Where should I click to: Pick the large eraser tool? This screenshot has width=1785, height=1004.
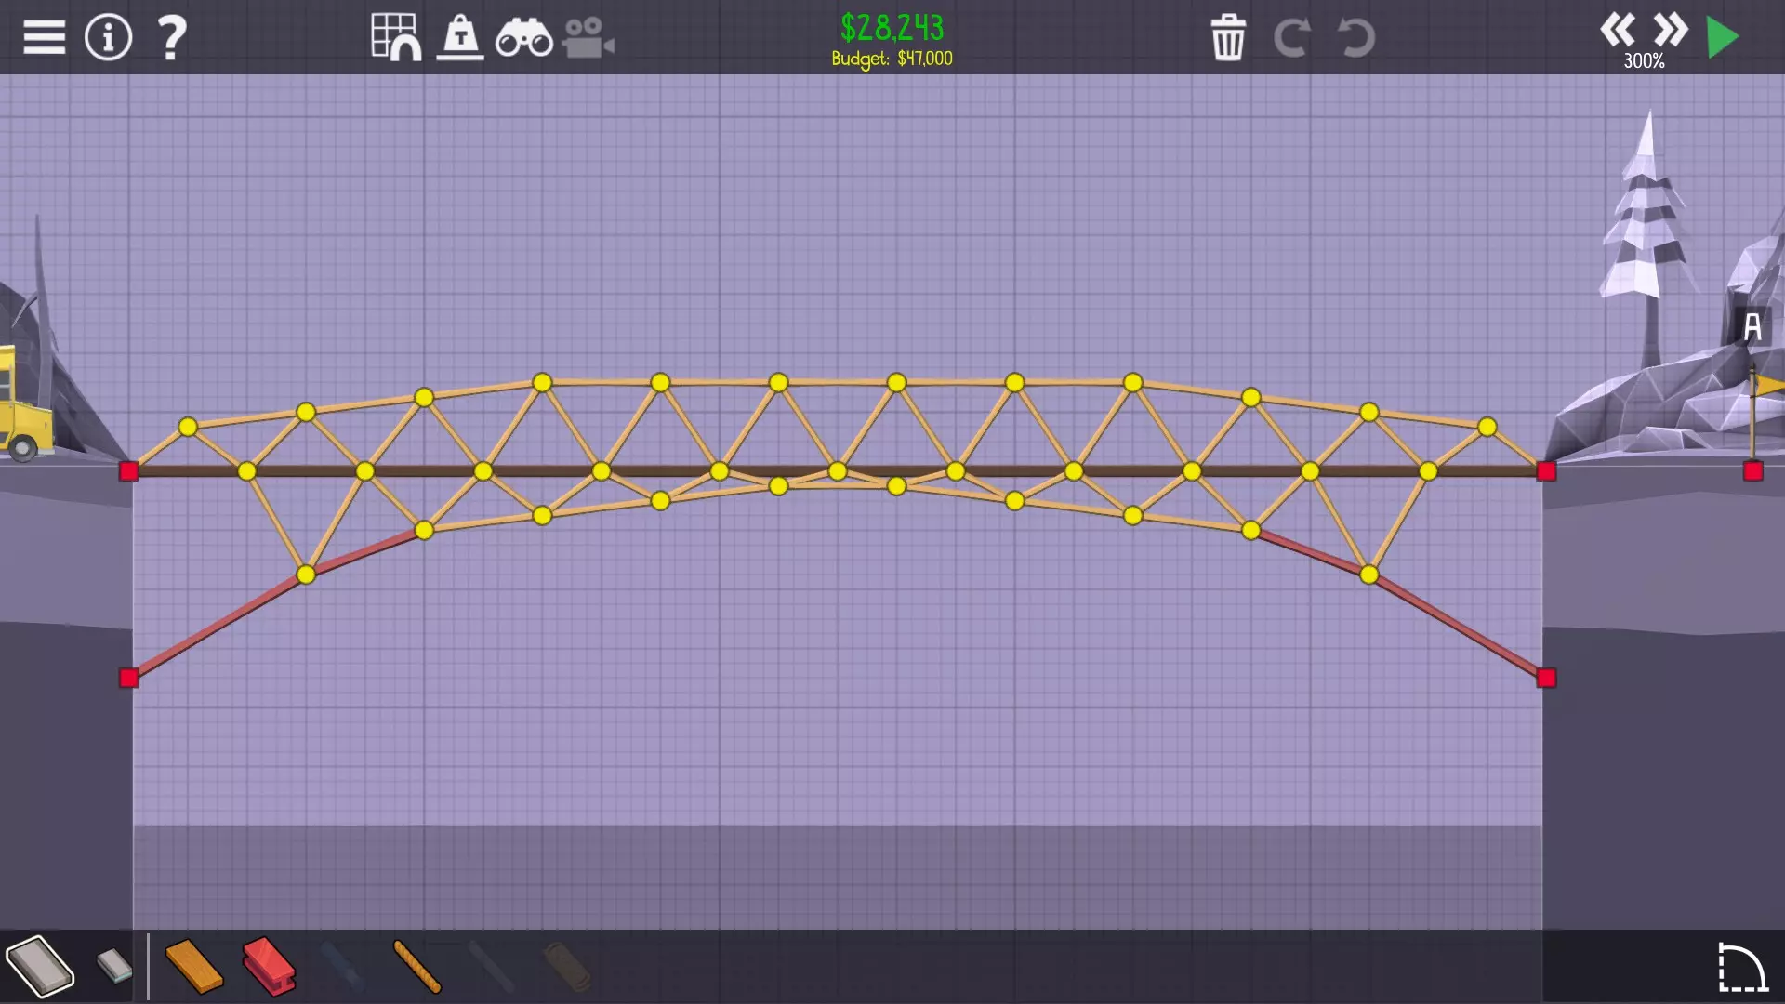(40, 967)
